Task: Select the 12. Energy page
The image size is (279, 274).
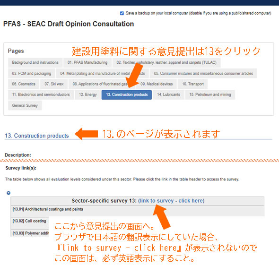Action: pyautogui.click(x=88, y=94)
